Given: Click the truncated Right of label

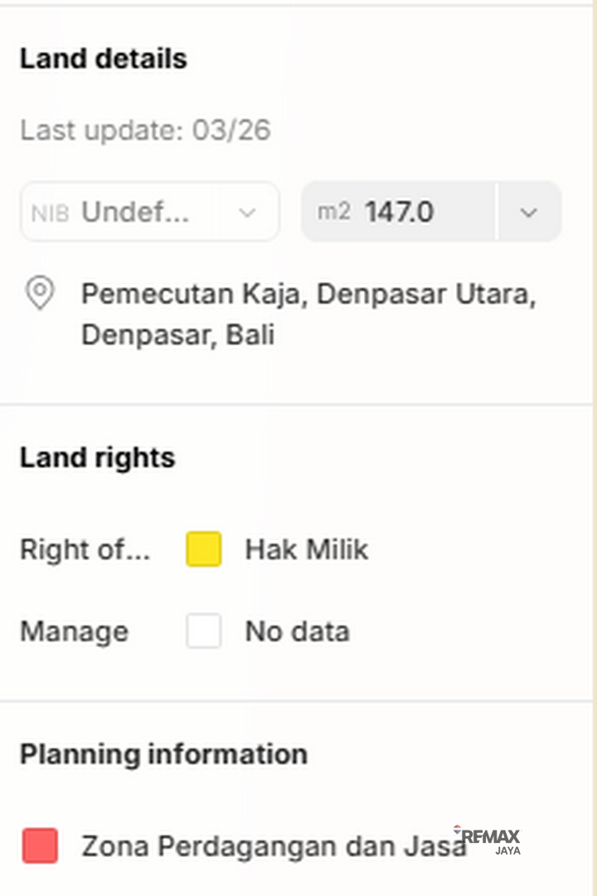Looking at the screenshot, I should point(85,549).
